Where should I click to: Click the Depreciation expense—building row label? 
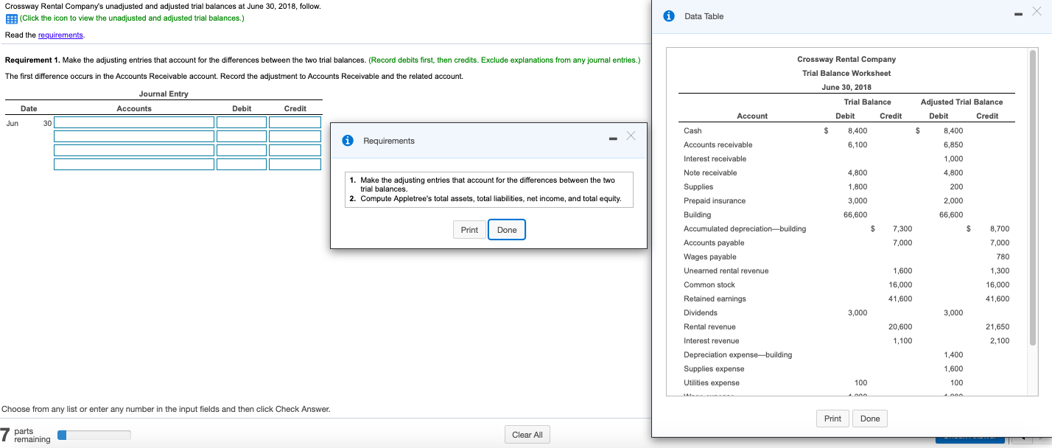point(738,354)
